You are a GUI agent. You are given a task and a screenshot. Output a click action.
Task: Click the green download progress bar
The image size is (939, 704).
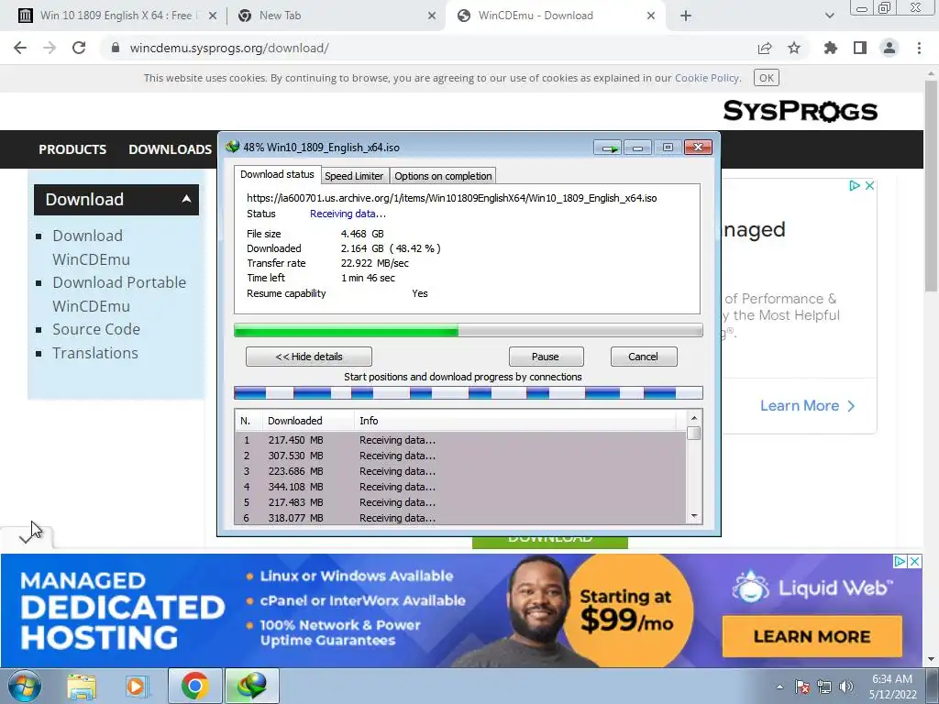(x=469, y=330)
